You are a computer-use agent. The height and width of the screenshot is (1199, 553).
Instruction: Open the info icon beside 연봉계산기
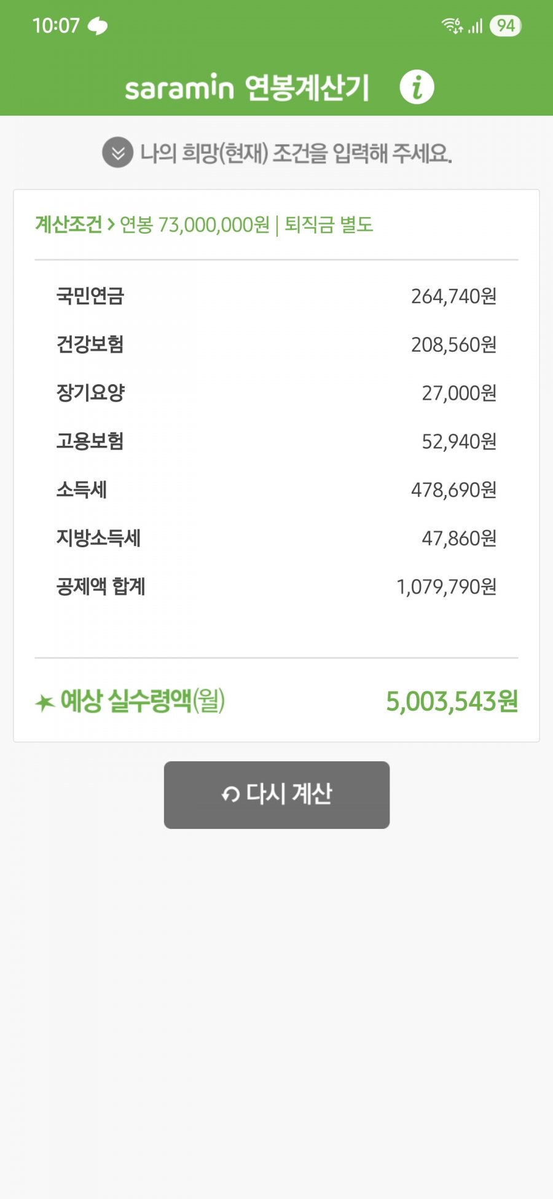(417, 87)
